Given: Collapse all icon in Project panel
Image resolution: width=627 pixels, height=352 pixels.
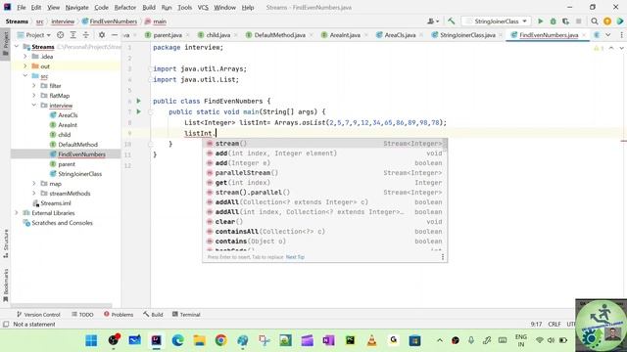Looking at the screenshot, I should coord(85,35).
